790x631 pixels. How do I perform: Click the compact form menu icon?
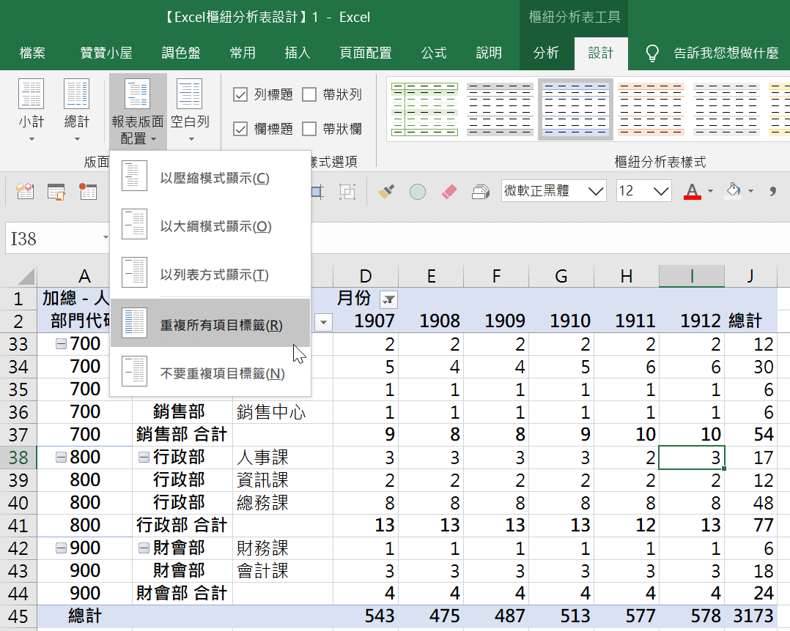click(x=134, y=176)
